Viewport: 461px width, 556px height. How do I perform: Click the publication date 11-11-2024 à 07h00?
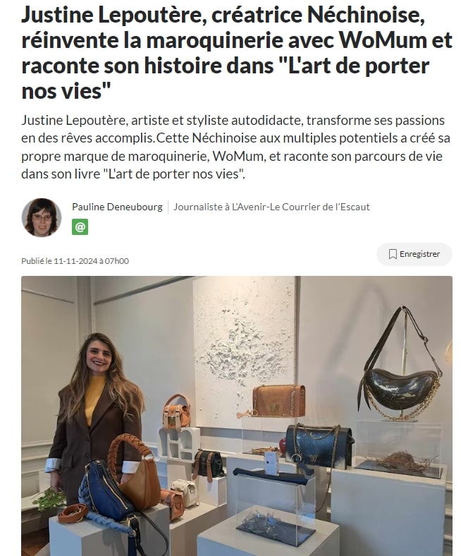75,261
